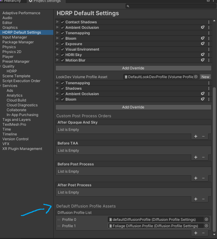
Task: Click object picker for DefaultLookDevProfile
Action: pos(196,77)
